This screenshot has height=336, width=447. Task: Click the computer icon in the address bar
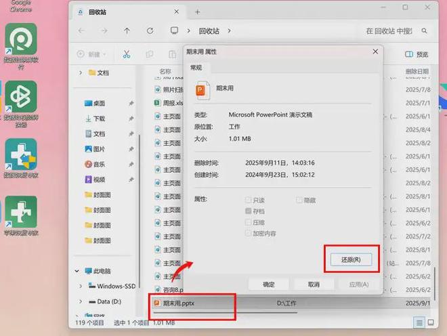tap(174, 30)
